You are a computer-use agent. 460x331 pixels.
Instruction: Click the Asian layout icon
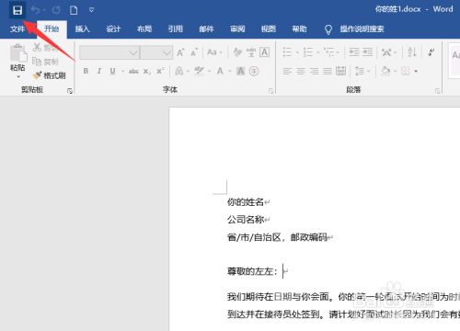click(386, 52)
